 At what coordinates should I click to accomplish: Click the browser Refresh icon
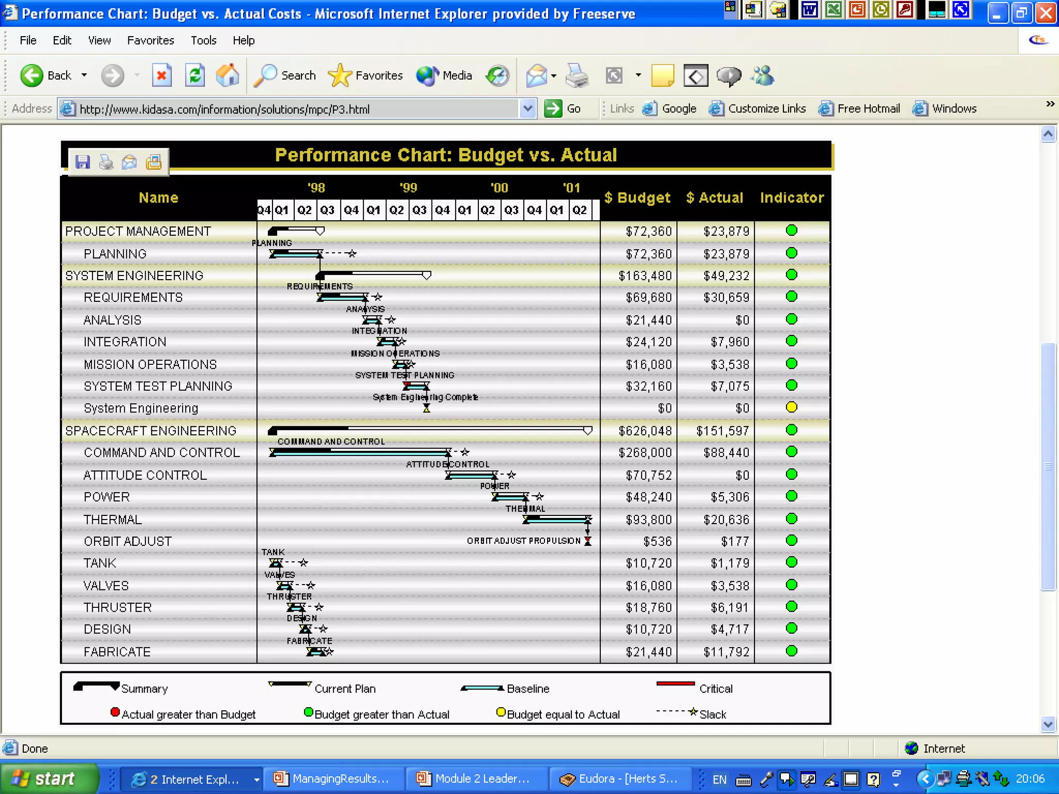[195, 76]
